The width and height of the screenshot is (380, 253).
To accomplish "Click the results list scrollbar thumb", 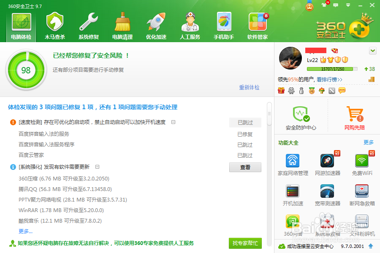I will coord(269,114).
